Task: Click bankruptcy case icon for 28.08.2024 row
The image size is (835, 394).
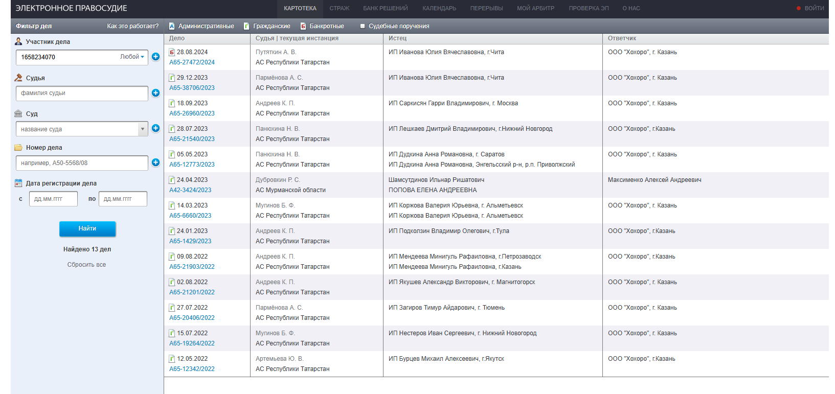Action: [172, 52]
